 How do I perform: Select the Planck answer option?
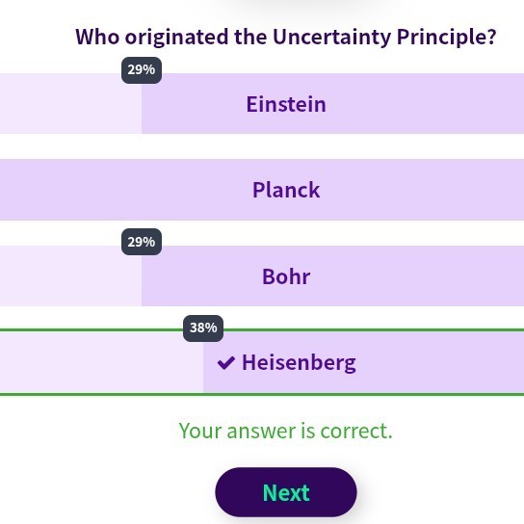coord(262,190)
